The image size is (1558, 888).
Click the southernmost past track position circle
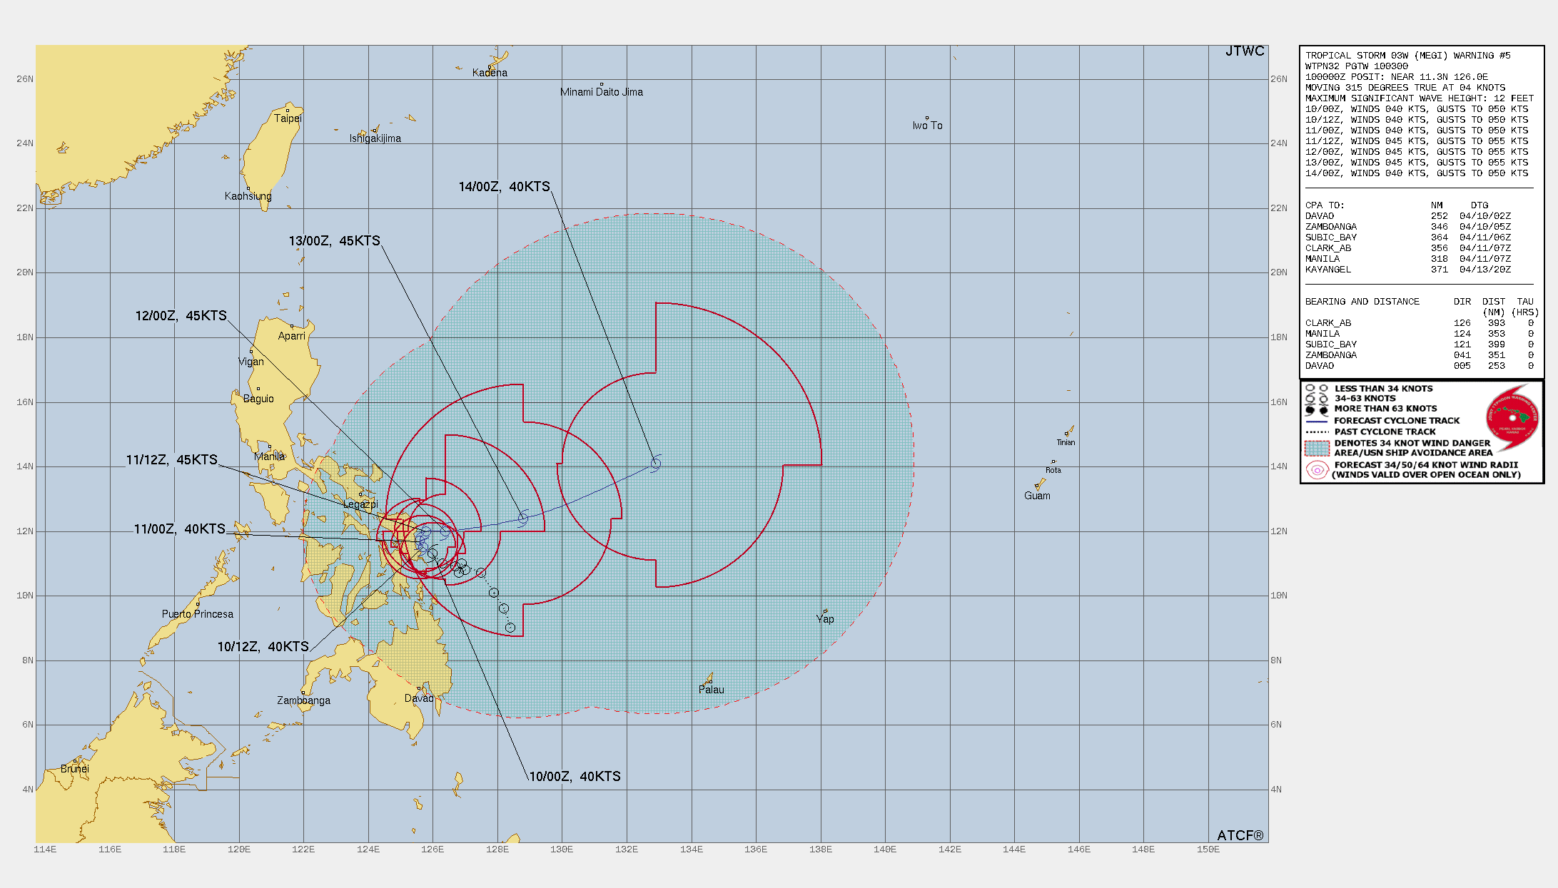click(x=510, y=628)
